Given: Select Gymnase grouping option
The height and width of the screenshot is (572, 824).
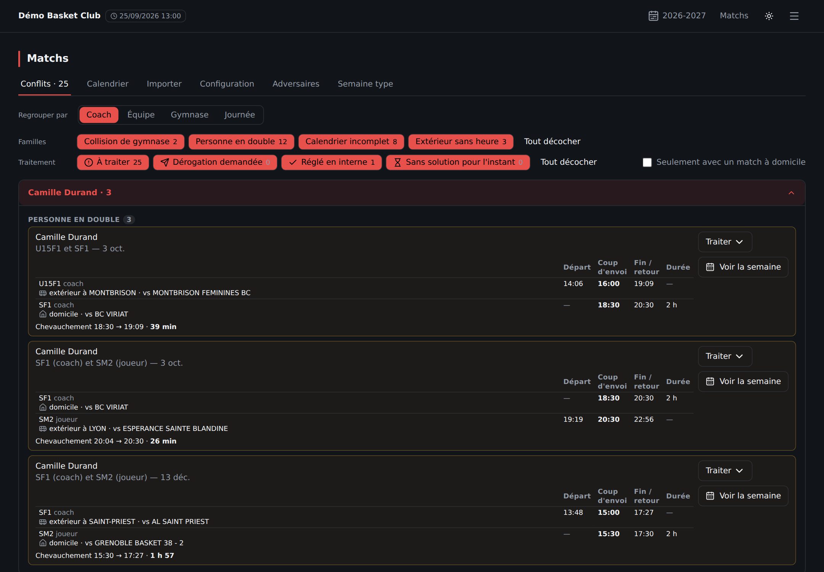Looking at the screenshot, I should tap(190, 115).
